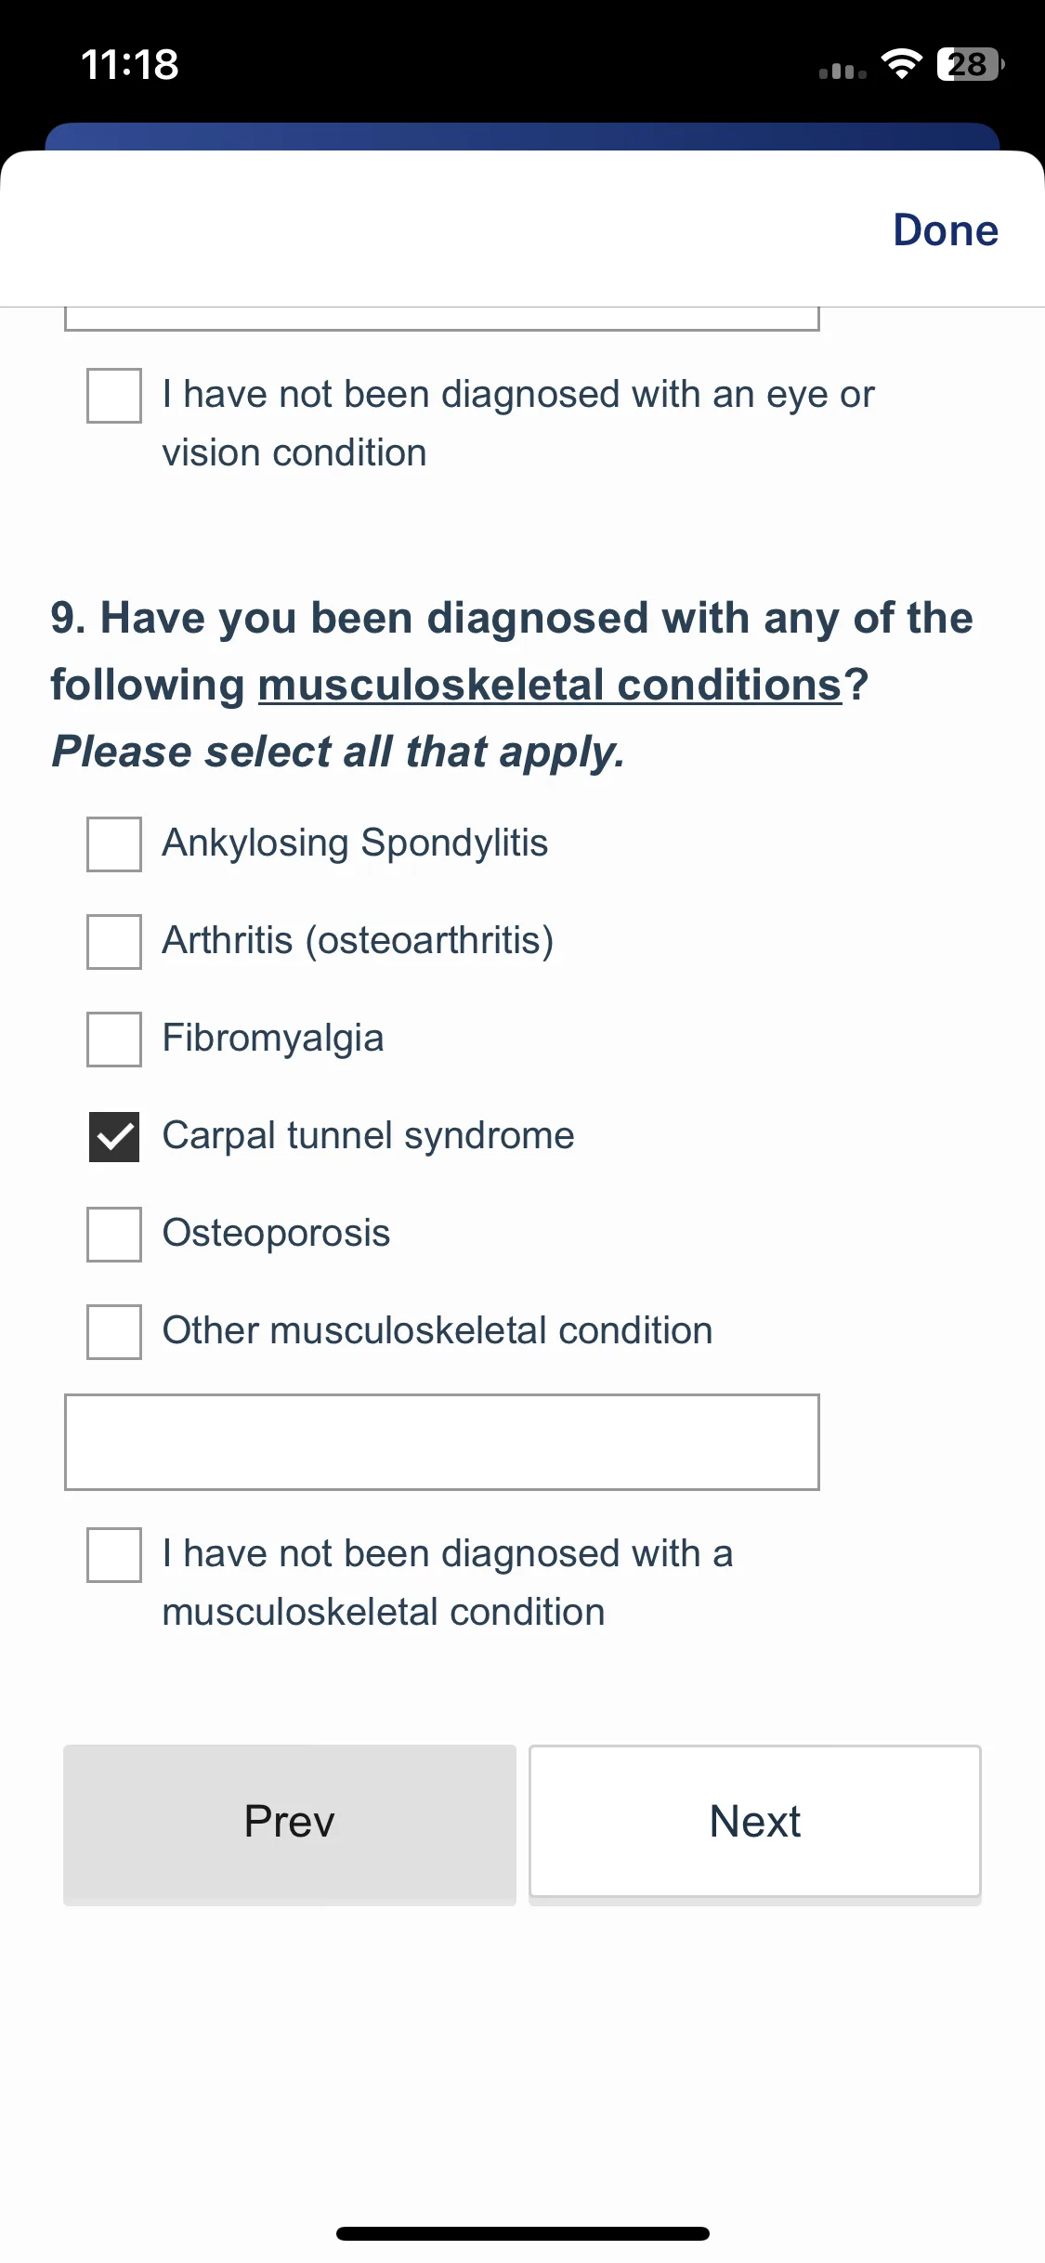Tick the Osteoporosis checkbox
The width and height of the screenshot is (1045, 2263).
pos(114,1235)
